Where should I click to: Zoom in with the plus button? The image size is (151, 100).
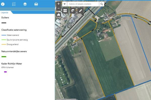(x=59, y=4)
